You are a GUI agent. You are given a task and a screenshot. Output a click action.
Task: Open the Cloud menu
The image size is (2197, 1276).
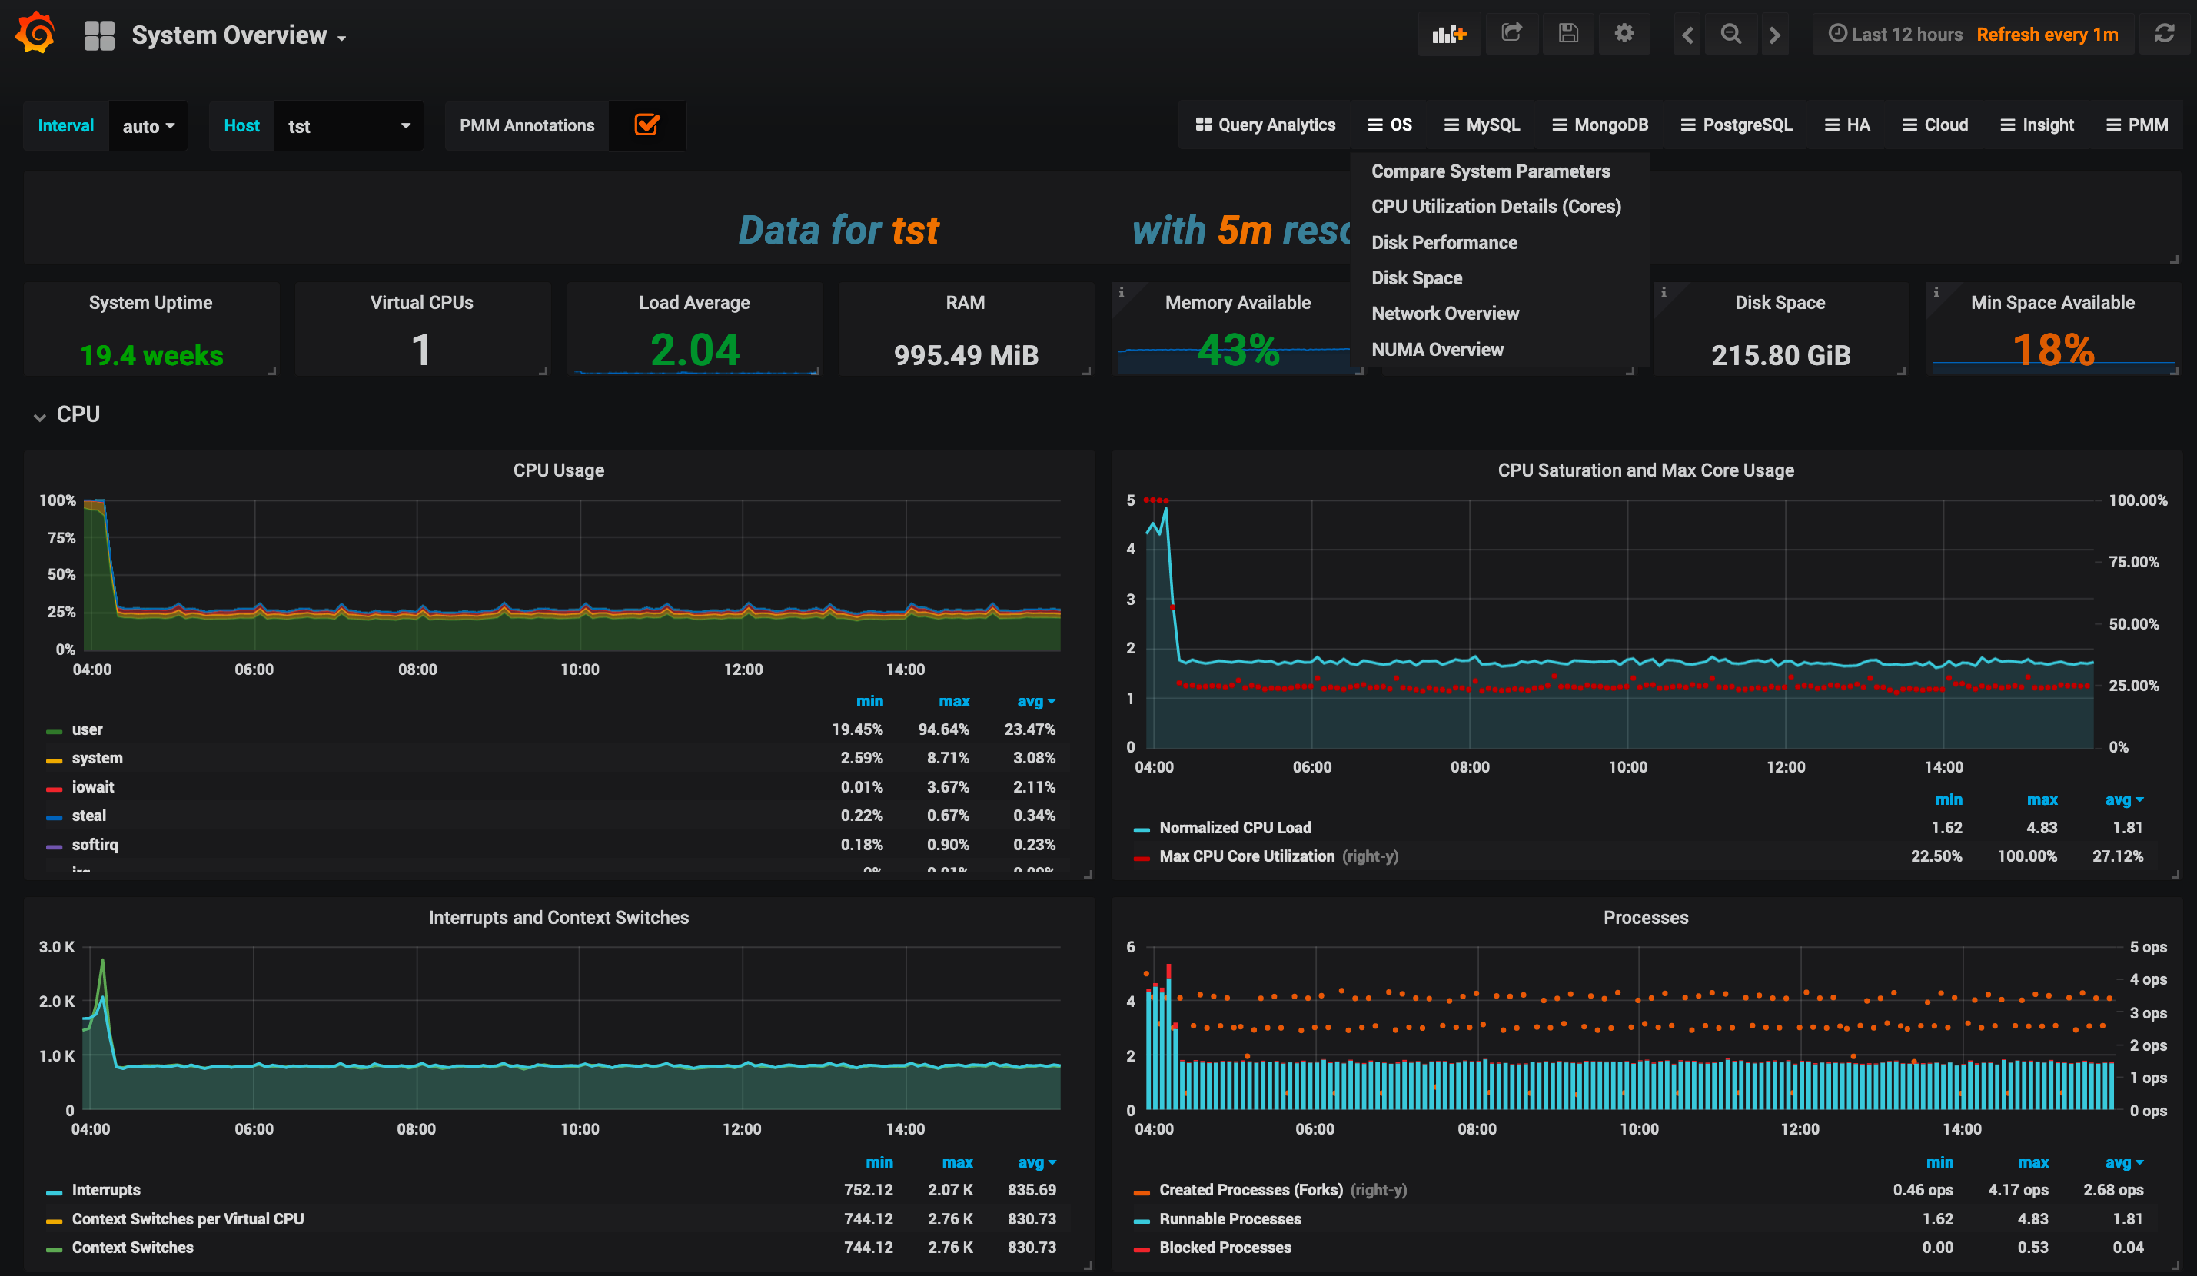1936,125
